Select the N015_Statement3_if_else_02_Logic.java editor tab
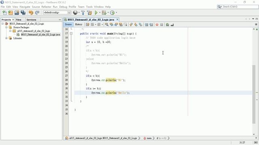Screen dimensions: 259x145 pyautogui.click(x=91, y=20)
